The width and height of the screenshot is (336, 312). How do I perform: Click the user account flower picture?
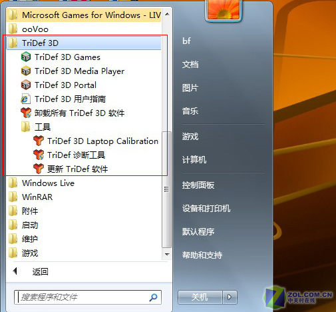(224, 10)
